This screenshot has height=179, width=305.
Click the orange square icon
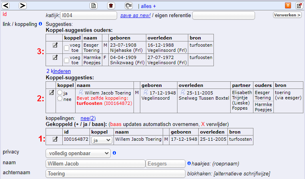pyautogui.click(x=288, y=6)
